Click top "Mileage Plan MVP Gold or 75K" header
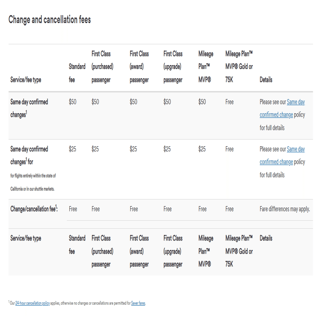The image size is (316, 316). 239,67
